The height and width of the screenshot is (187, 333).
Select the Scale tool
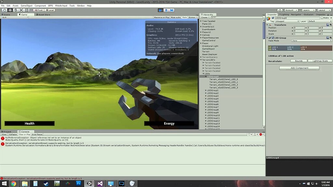point(21,10)
